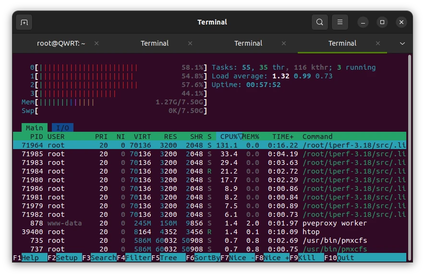Close the second Terminal tab

[190, 43]
